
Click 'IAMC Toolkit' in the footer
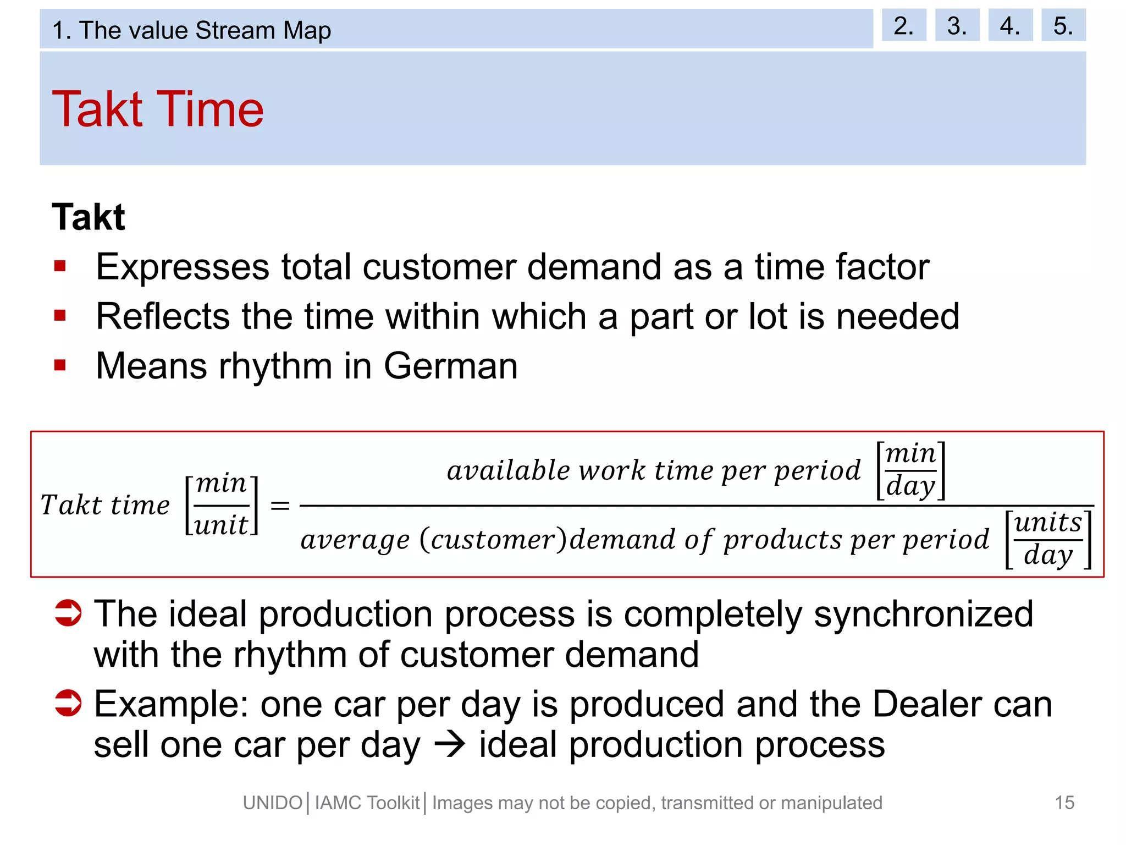(x=367, y=803)
